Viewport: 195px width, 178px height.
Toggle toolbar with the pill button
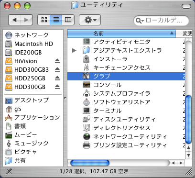point(186,6)
